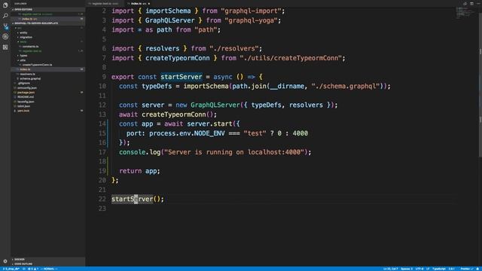
Task: Click "NODE_ENV" on line 15
Action: (209, 133)
